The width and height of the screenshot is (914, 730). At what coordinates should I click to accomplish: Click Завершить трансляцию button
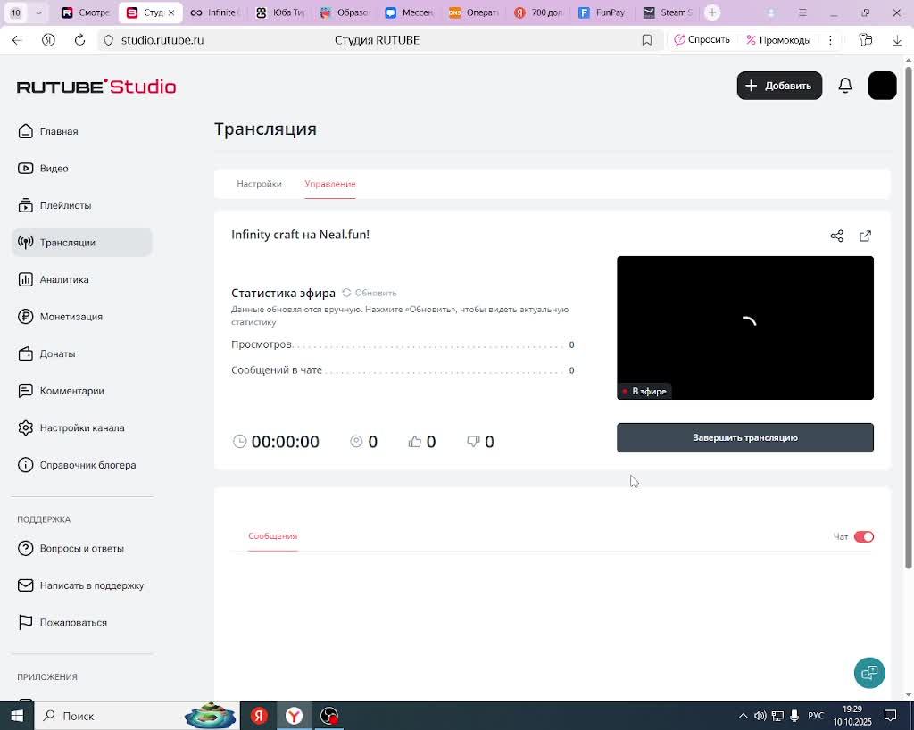tap(745, 437)
